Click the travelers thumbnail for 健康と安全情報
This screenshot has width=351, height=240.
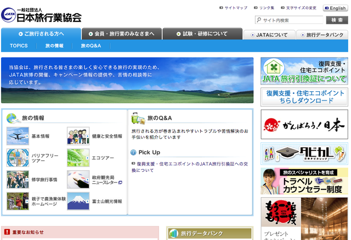pyautogui.click(x=78, y=136)
